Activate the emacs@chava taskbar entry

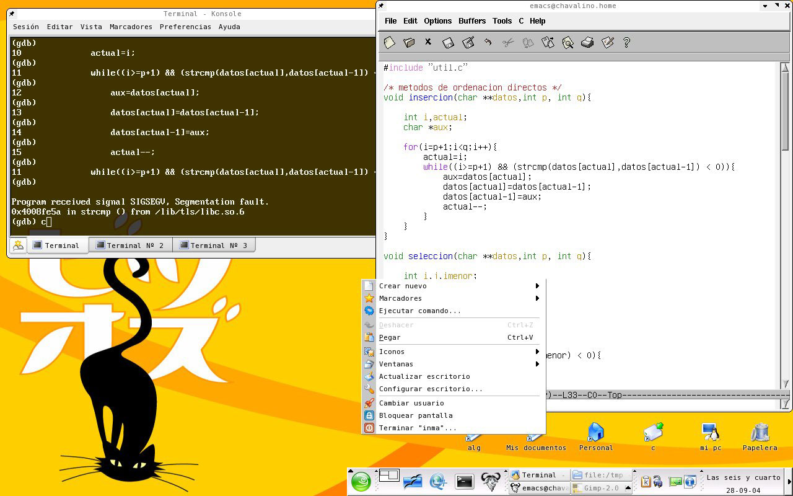click(539, 488)
